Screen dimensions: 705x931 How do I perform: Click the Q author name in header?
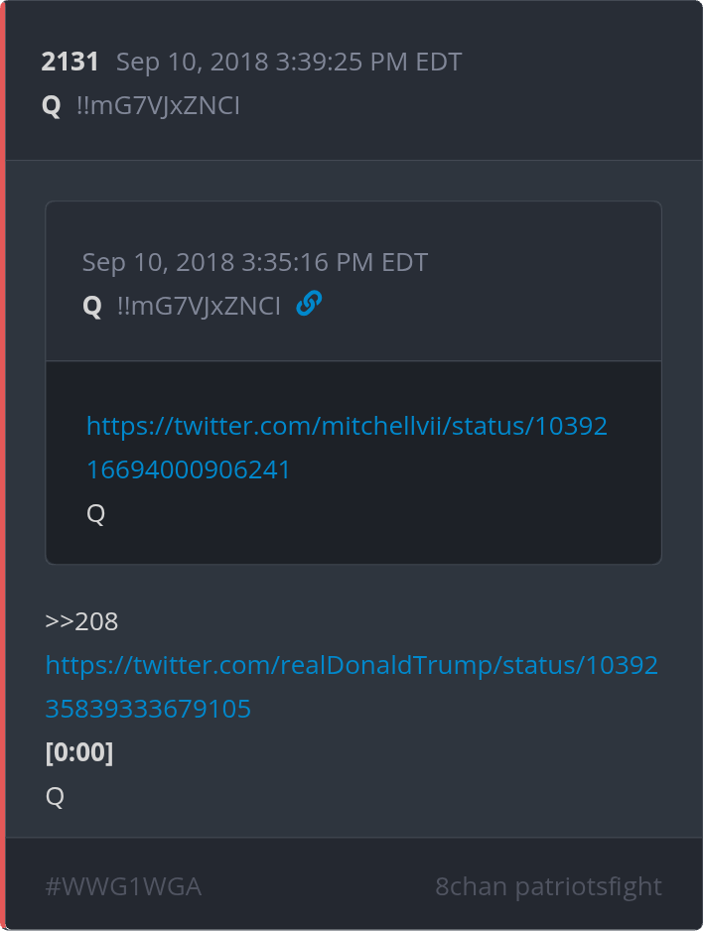[x=52, y=105]
